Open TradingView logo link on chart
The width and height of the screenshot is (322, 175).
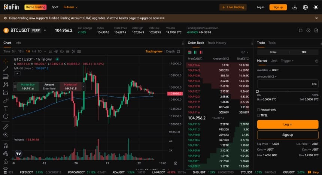coord(18,154)
